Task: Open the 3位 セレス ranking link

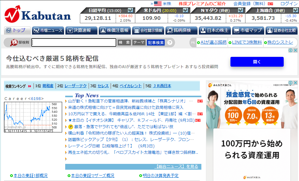Action: click(x=103, y=86)
